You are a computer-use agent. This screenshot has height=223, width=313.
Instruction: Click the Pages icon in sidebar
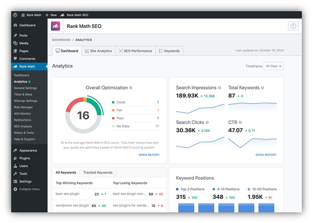coord(16,51)
